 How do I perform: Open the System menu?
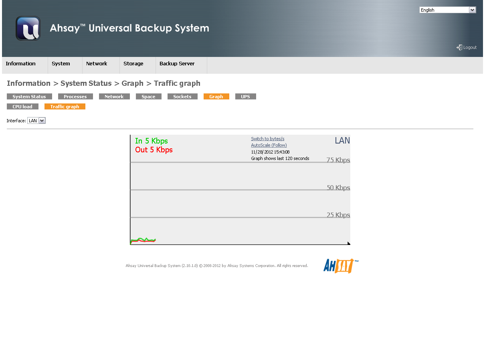point(61,64)
